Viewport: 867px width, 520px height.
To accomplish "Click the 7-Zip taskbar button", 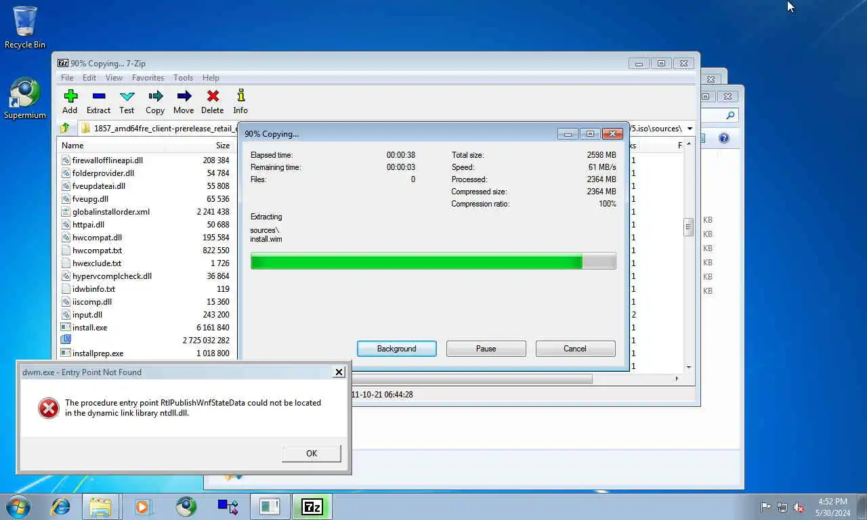I will (x=312, y=506).
